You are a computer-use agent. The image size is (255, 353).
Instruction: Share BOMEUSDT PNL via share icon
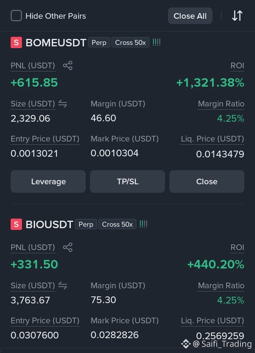coord(68,65)
